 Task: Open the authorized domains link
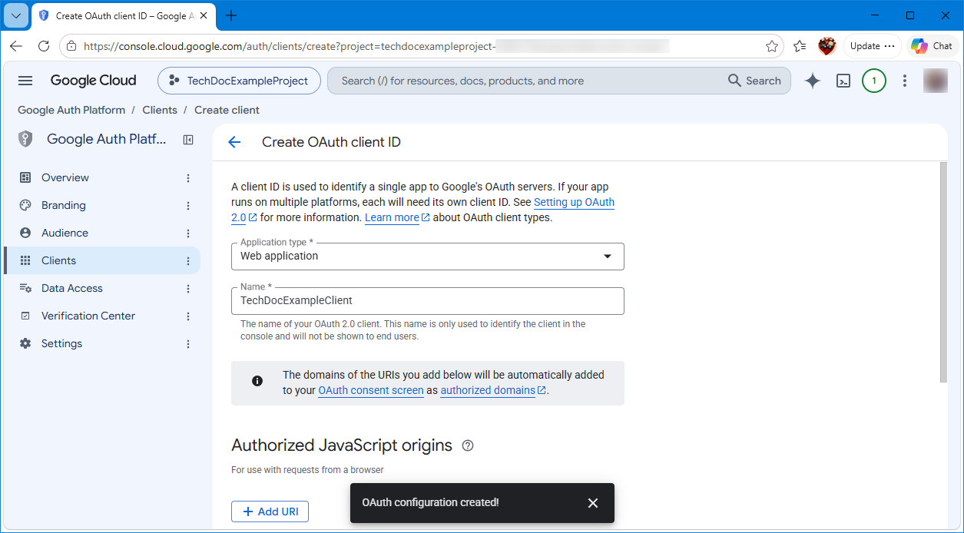tap(493, 390)
